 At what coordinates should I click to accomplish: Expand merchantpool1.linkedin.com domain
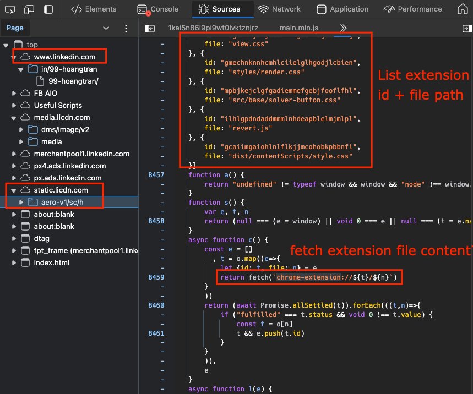coord(14,154)
